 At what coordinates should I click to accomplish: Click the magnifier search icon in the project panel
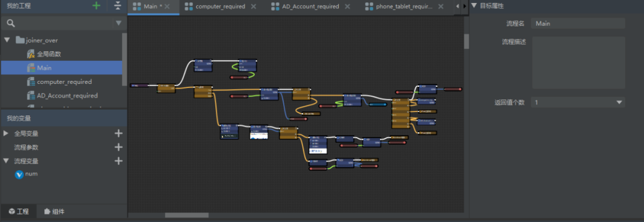click(x=11, y=23)
